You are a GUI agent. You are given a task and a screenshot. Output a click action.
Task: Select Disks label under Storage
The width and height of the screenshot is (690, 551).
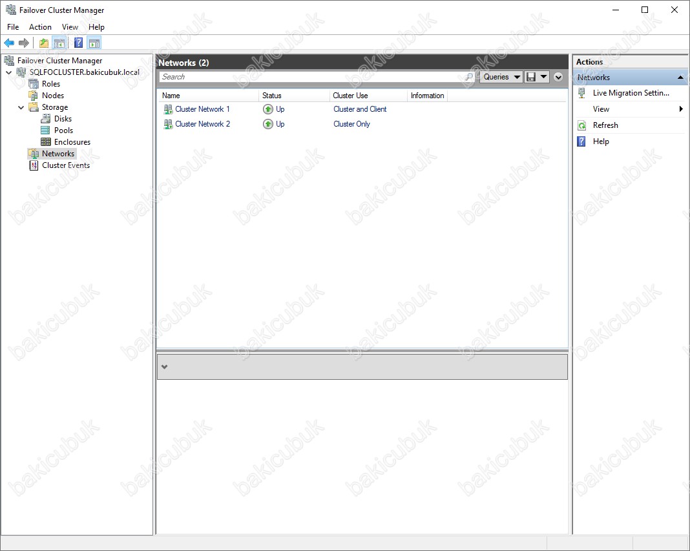[63, 119]
